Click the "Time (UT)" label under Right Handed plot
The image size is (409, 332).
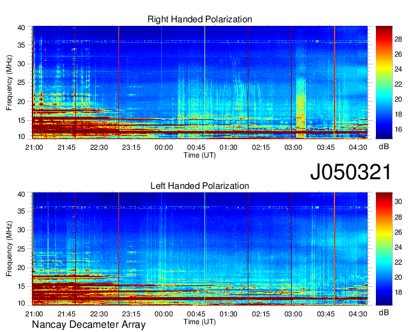point(200,155)
